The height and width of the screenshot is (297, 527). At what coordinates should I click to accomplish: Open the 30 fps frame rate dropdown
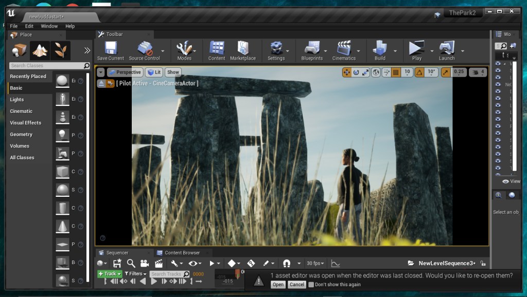coord(315,263)
